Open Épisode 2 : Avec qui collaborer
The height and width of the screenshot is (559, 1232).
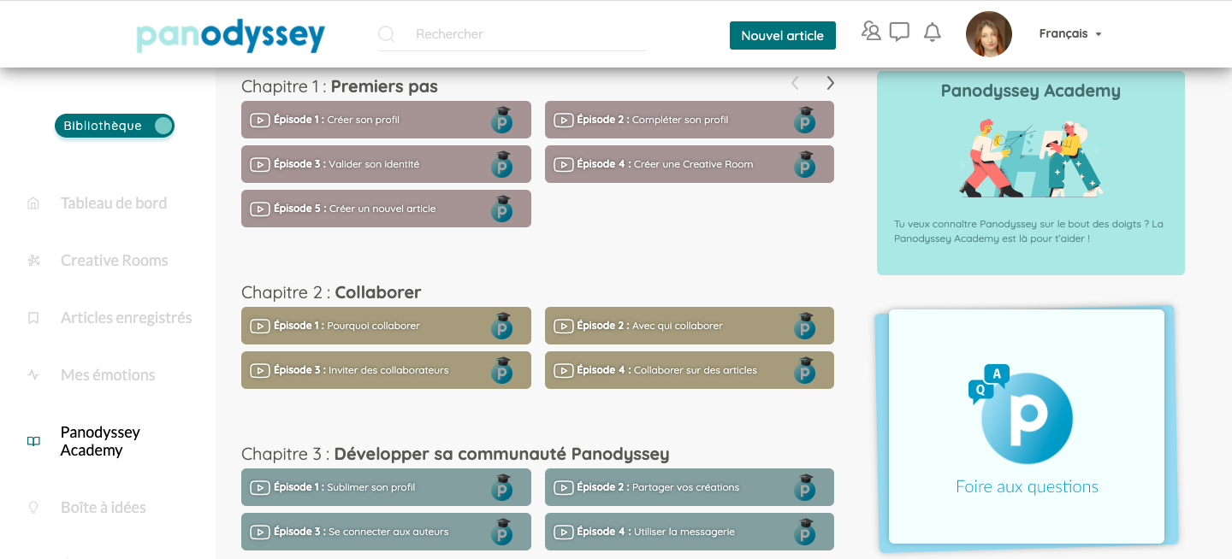click(x=690, y=326)
